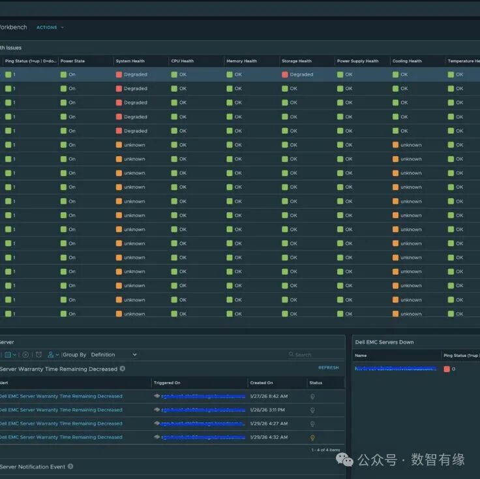Click the cancel alert circle icon
The image size is (480, 479).
[x=25, y=355]
